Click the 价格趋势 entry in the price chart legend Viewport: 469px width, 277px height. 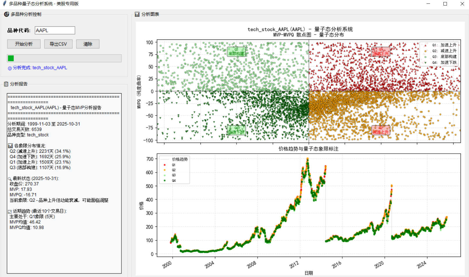click(180, 159)
